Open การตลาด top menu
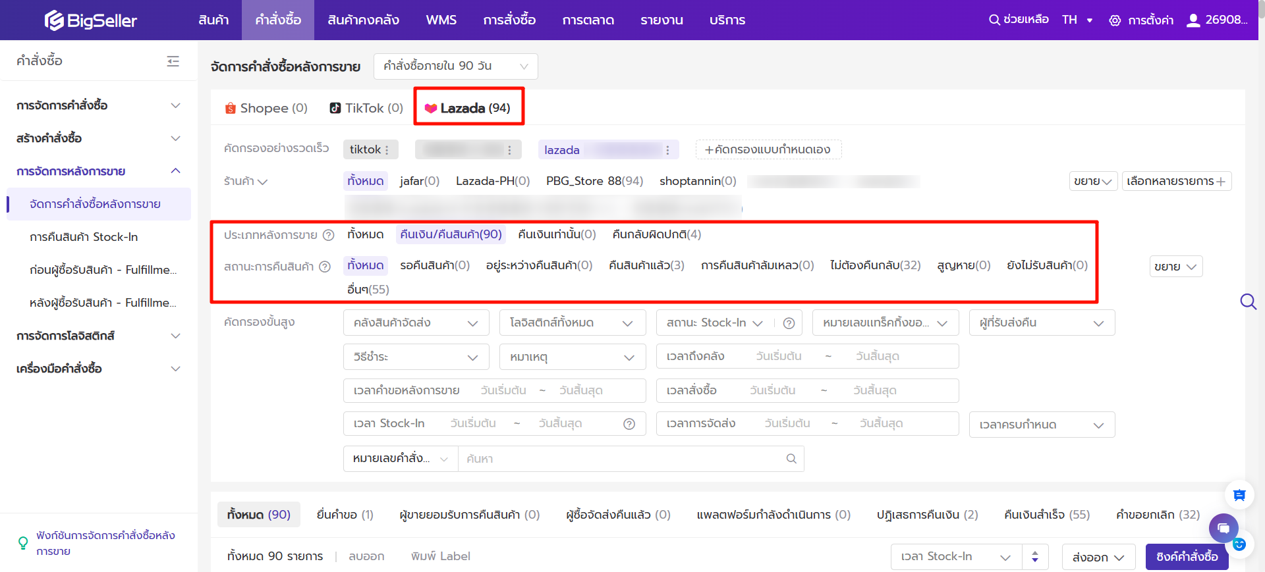Image resolution: width=1265 pixels, height=572 pixels. [588, 20]
